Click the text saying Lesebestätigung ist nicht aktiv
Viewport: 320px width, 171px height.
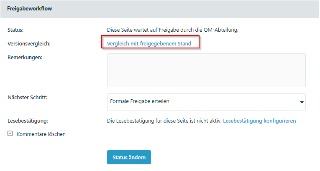pyautogui.click(x=164, y=121)
